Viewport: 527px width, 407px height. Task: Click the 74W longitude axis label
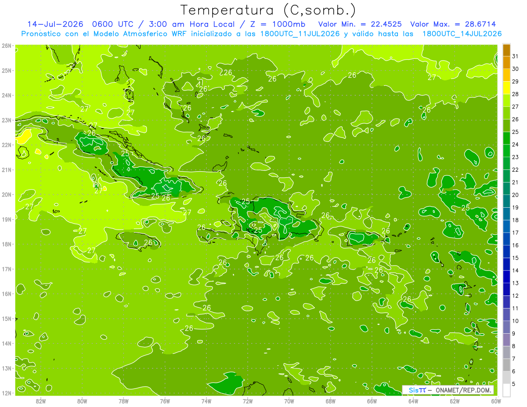click(206, 401)
